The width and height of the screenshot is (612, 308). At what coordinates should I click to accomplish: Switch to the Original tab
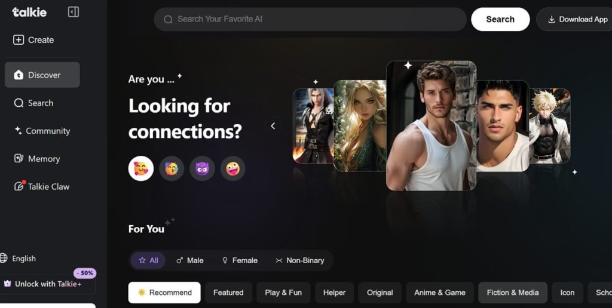pyautogui.click(x=380, y=293)
